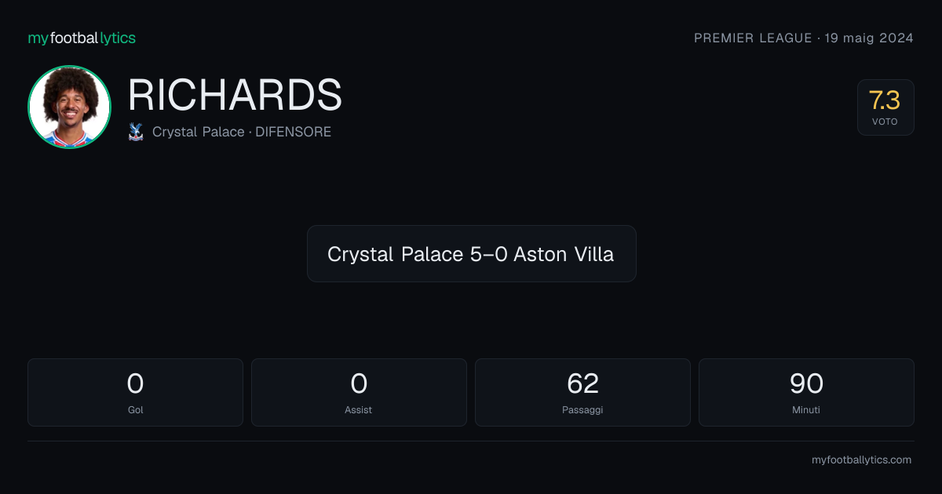
Task: Open the Richards player avatar photo
Action: point(69,107)
